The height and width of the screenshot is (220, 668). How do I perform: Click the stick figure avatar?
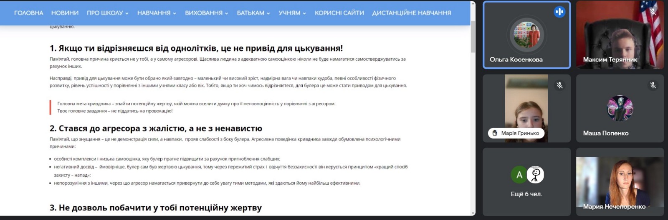536,175
